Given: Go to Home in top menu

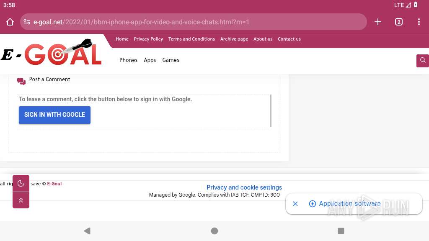Looking at the screenshot, I should 122,39.
